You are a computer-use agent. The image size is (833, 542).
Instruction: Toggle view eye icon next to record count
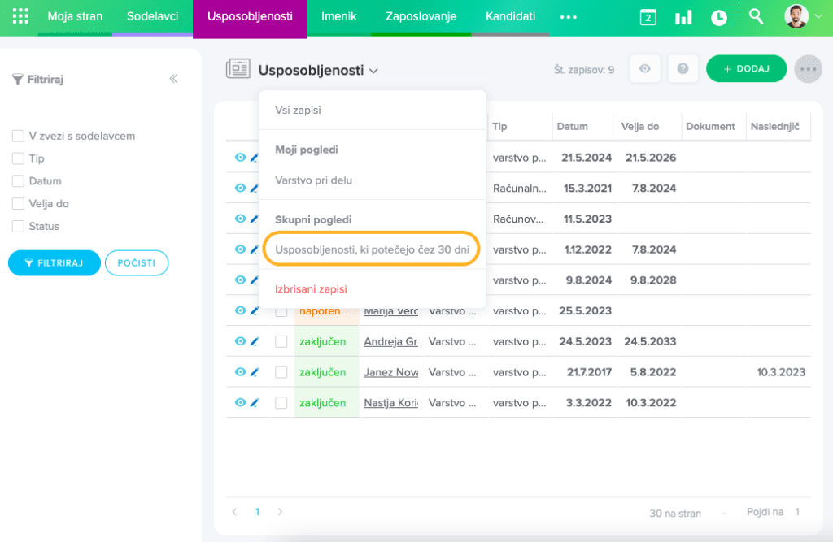[645, 69]
